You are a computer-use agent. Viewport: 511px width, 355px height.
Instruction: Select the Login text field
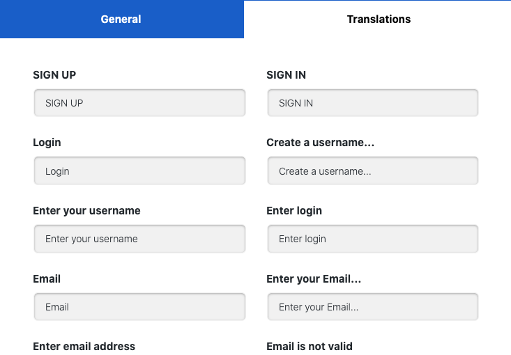point(139,171)
